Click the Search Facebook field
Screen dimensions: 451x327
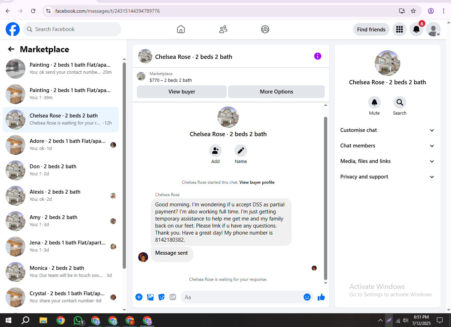(x=72, y=29)
